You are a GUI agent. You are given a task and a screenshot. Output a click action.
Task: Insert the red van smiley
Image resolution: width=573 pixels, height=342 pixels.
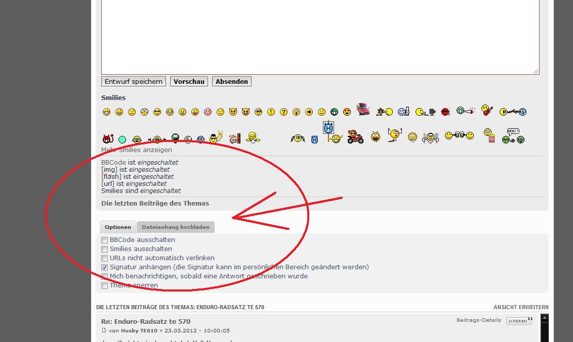(363, 109)
